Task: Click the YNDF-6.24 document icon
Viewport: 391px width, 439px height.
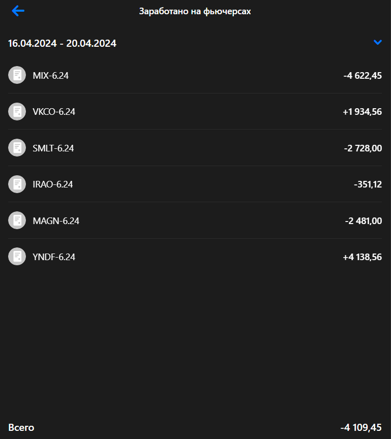Action: pos(17,257)
